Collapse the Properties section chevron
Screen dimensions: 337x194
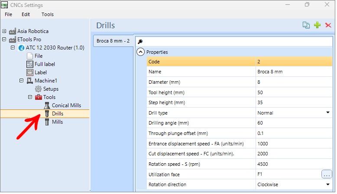pos(140,52)
